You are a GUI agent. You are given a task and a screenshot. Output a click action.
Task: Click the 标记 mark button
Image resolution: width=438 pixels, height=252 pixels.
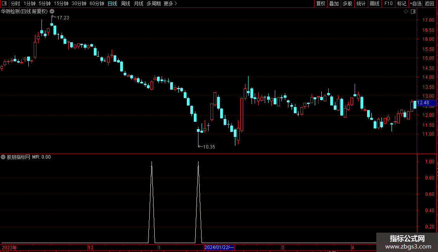point(402,3)
